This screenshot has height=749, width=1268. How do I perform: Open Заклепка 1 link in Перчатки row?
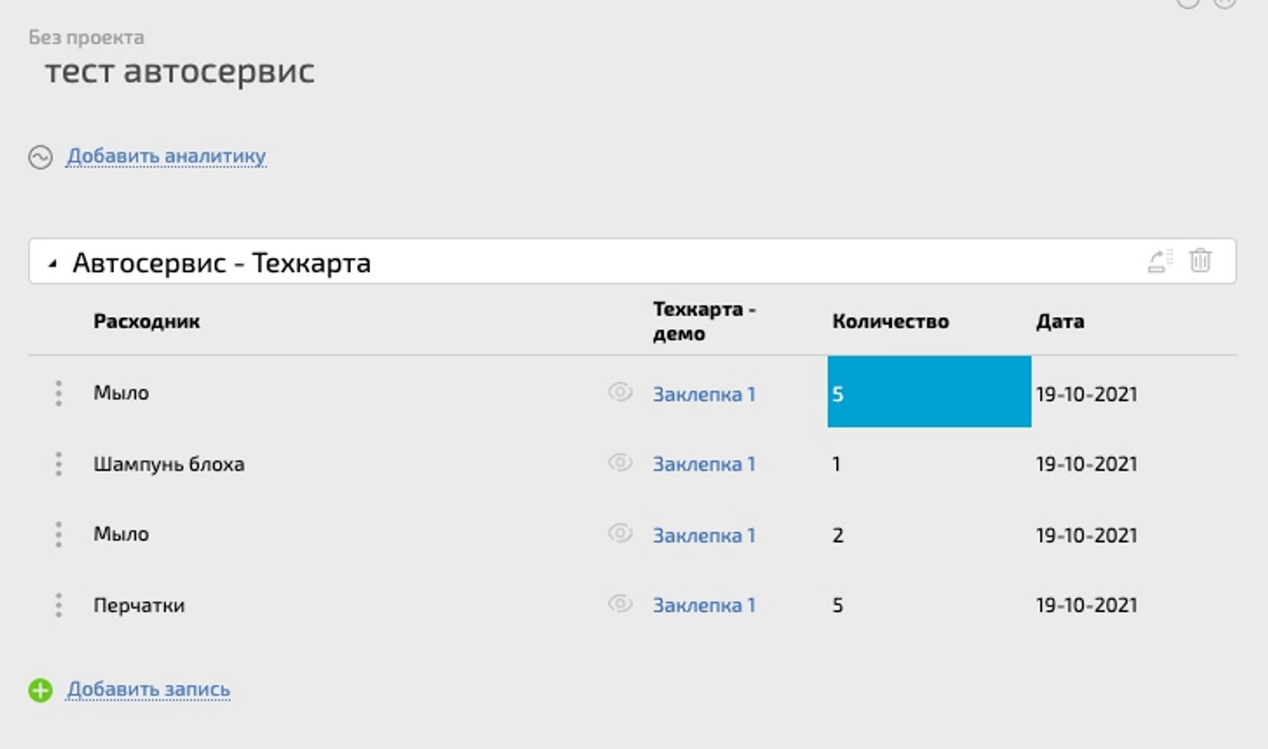point(703,606)
